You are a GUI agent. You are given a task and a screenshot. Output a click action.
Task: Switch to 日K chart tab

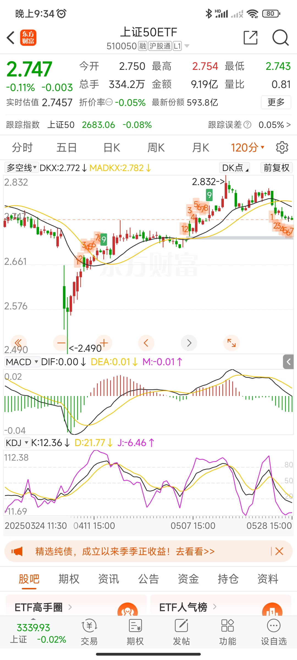(112, 148)
